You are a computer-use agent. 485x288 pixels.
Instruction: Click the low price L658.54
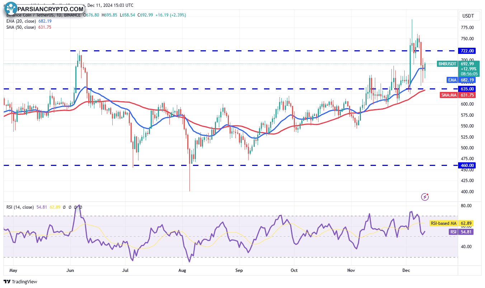pyautogui.click(x=128, y=15)
